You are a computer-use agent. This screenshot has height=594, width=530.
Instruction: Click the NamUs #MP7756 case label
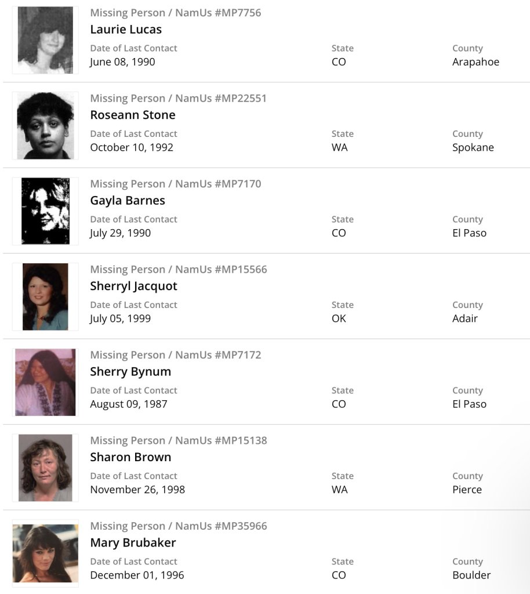click(x=176, y=13)
